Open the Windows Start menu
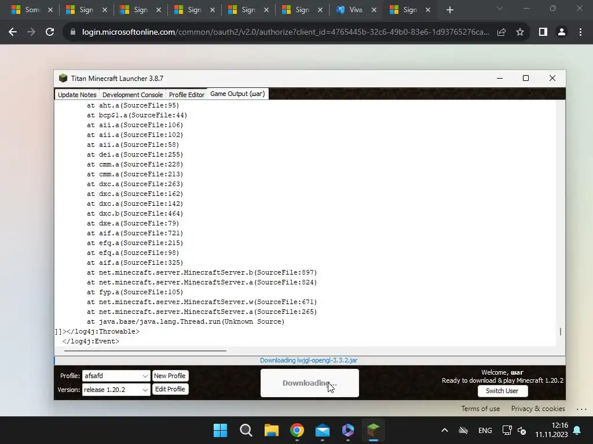The image size is (593, 444). [220, 430]
